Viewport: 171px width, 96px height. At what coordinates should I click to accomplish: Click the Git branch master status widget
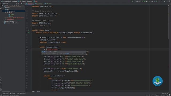click(x=163, y=95)
